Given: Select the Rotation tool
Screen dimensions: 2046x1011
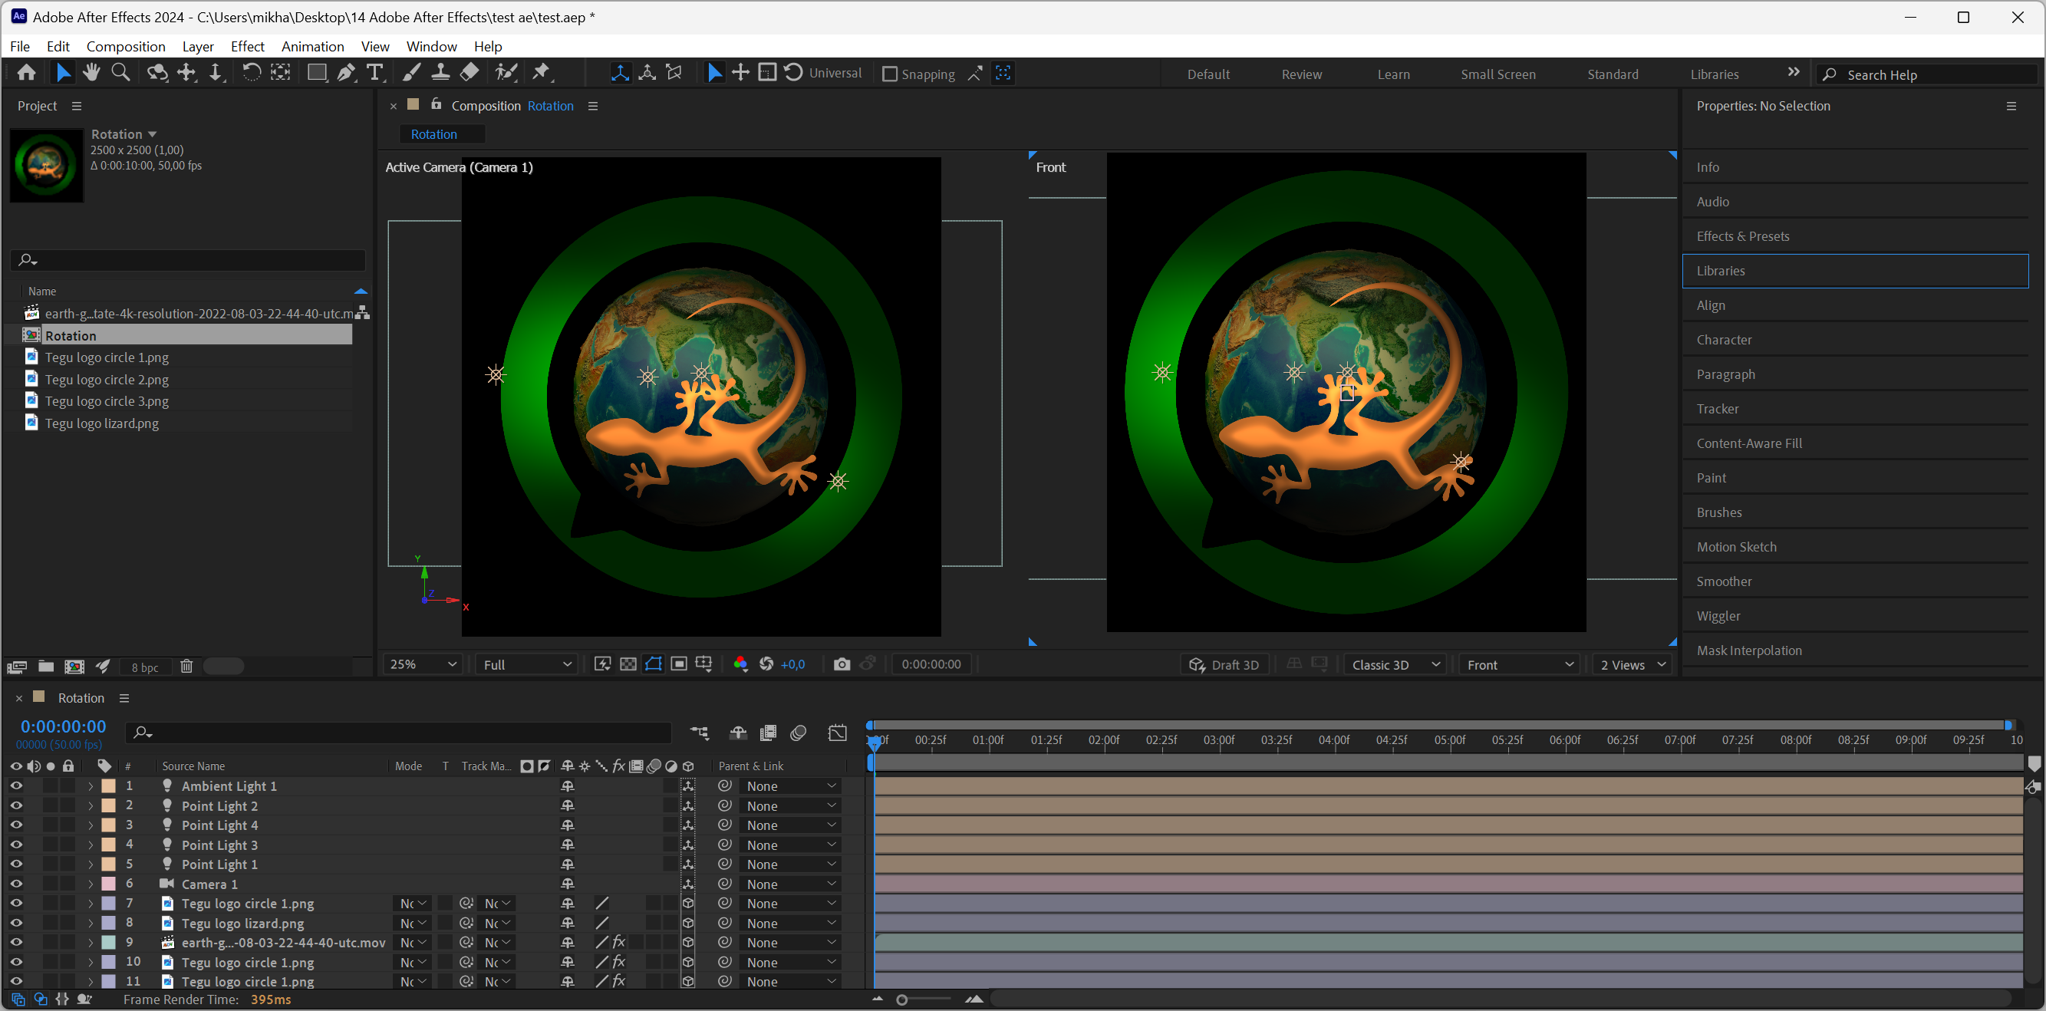Looking at the screenshot, I should [251, 73].
